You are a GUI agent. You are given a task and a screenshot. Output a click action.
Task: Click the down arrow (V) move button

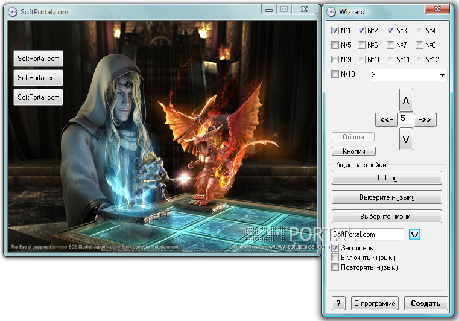pyautogui.click(x=406, y=139)
